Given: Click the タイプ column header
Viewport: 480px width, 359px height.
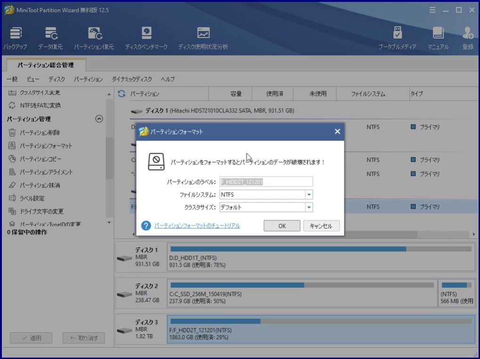Looking at the screenshot, I should pyautogui.click(x=444, y=94).
